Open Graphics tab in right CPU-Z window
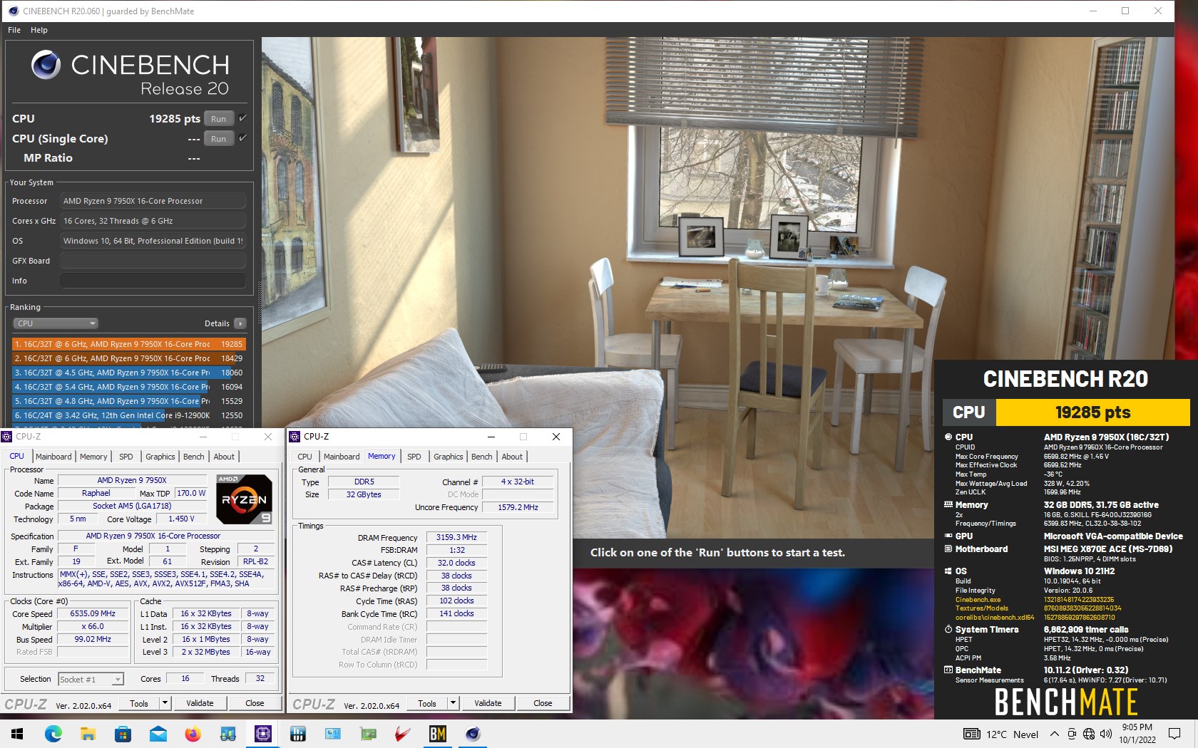 tap(449, 457)
